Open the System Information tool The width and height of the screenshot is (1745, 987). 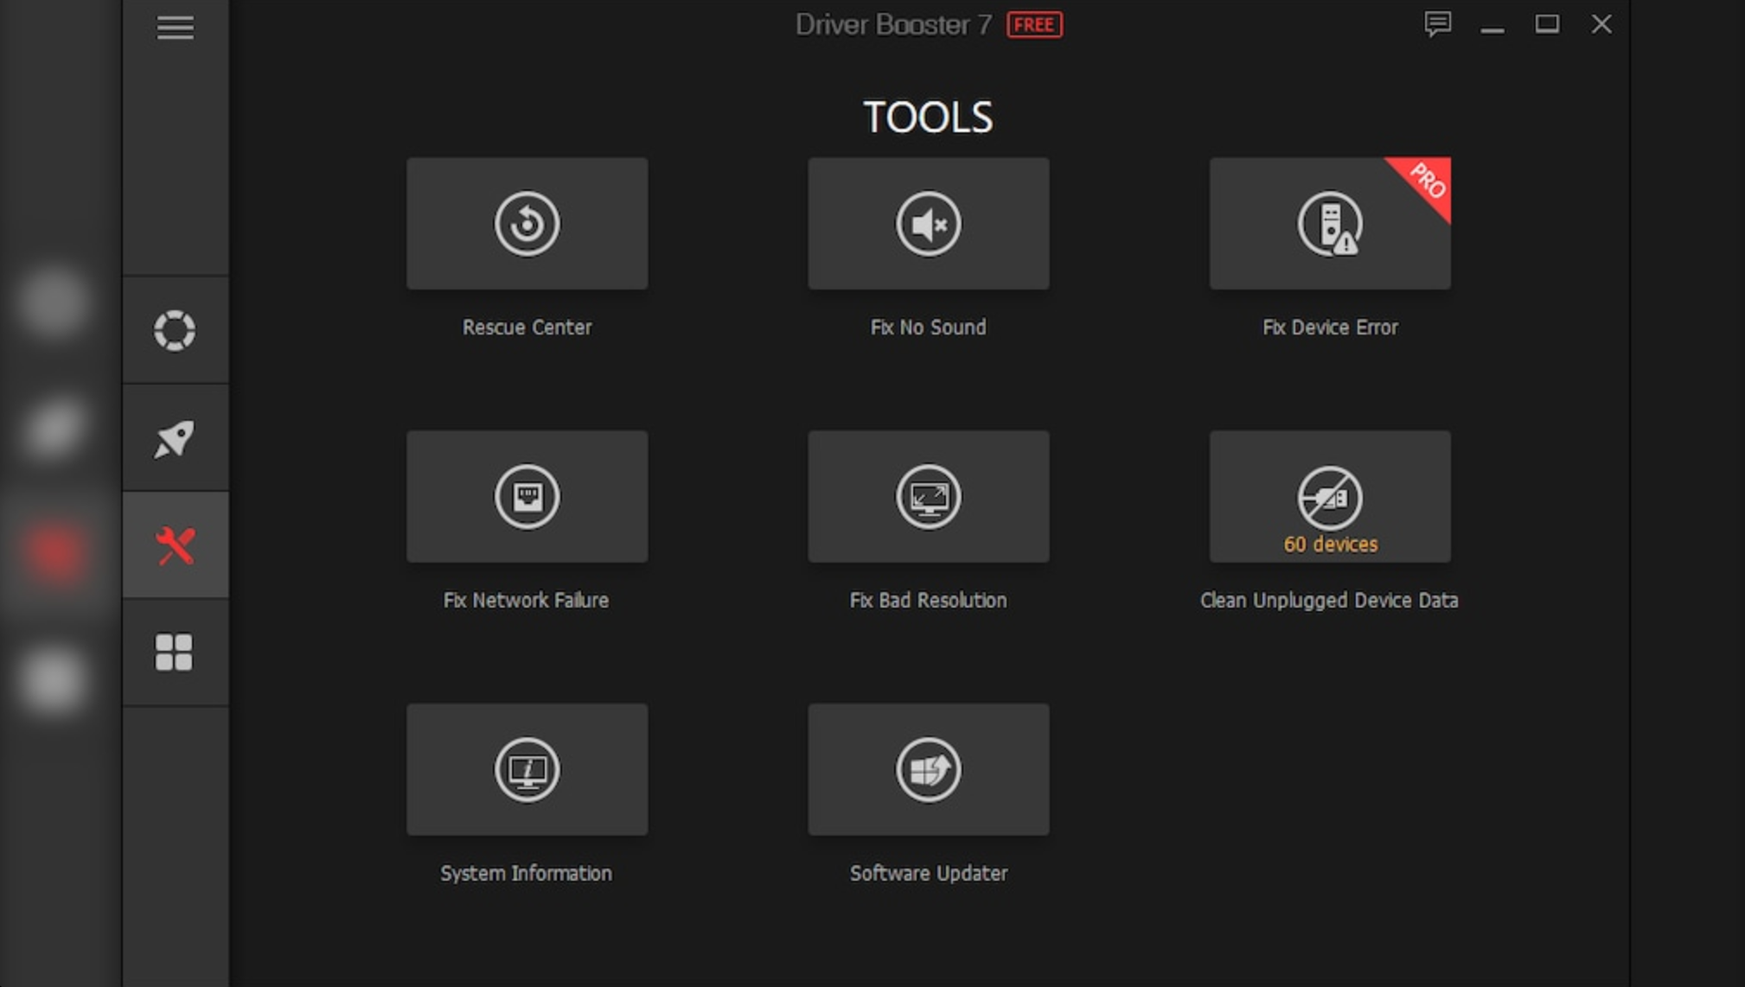527,769
